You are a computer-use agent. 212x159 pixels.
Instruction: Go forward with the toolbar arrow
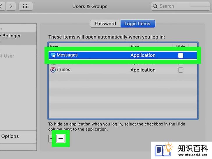pyautogui.click(x=11, y=6)
